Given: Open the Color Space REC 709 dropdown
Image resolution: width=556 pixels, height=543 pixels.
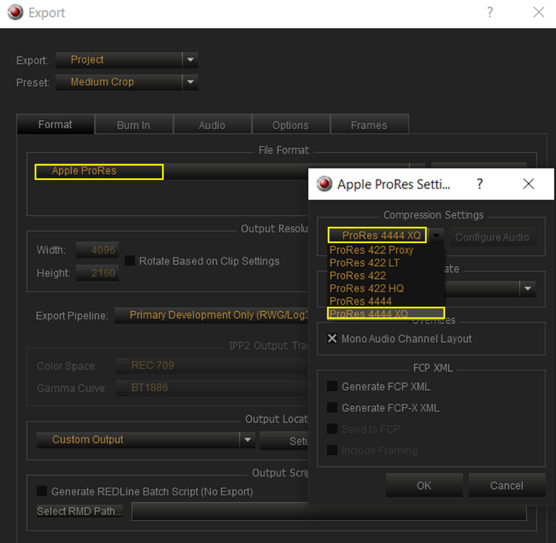Looking at the screenshot, I should click(212, 365).
